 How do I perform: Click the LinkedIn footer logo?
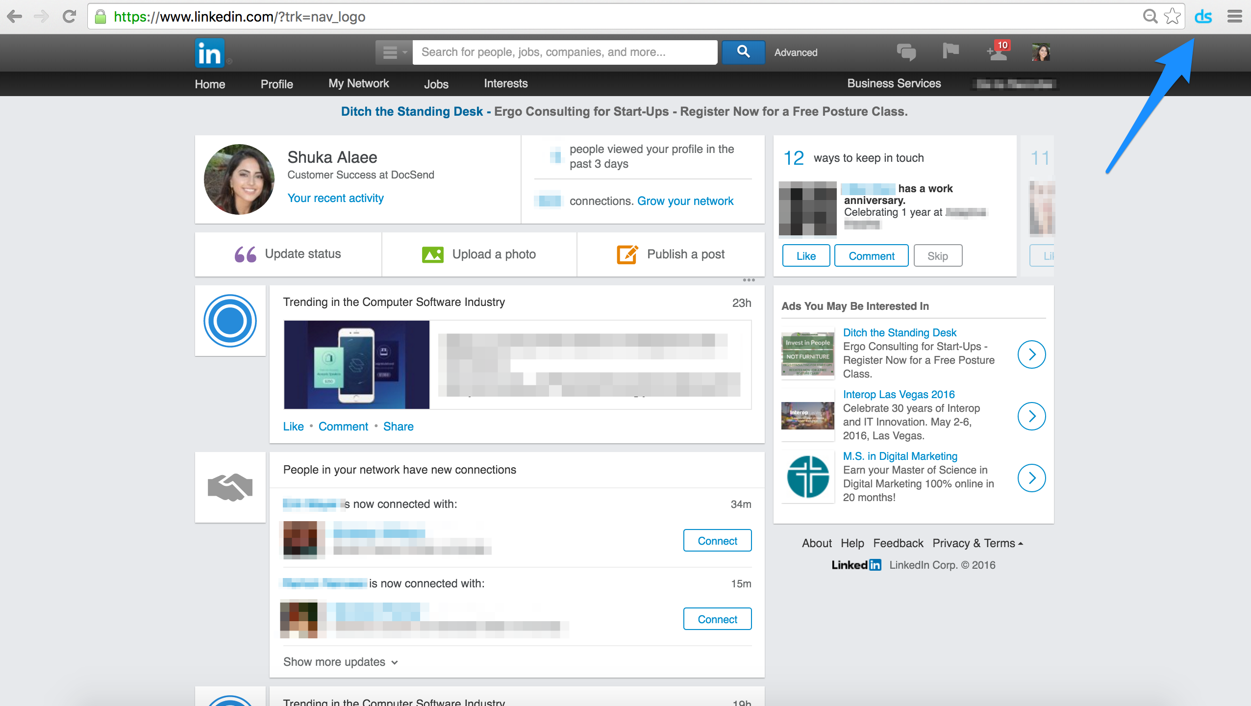[856, 565]
